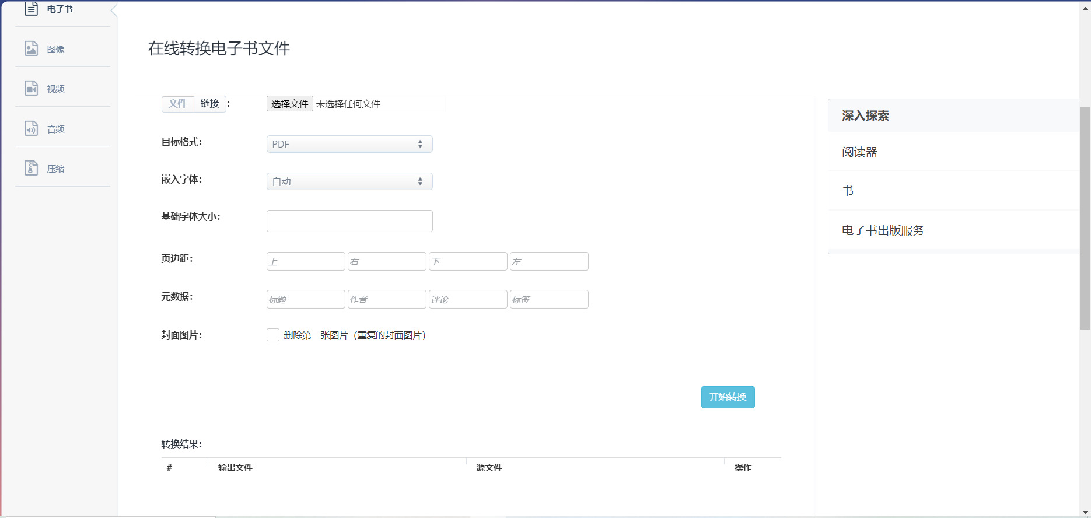Click the 未选择任何文件 status text
Screen dimensions: 1091x518
tap(348, 104)
